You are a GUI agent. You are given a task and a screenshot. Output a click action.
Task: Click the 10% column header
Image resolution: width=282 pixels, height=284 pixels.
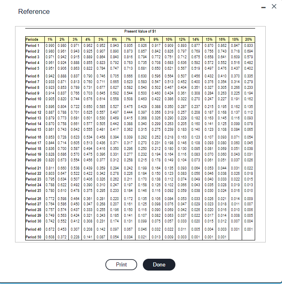click(169, 39)
